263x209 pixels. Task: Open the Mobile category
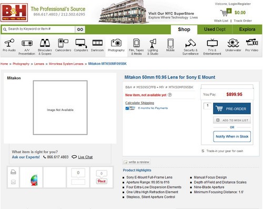click(170, 45)
